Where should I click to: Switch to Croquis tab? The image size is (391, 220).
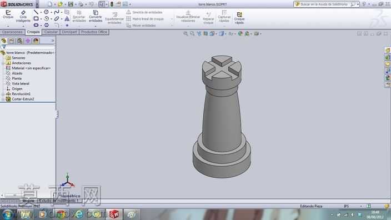click(x=33, y=32)
